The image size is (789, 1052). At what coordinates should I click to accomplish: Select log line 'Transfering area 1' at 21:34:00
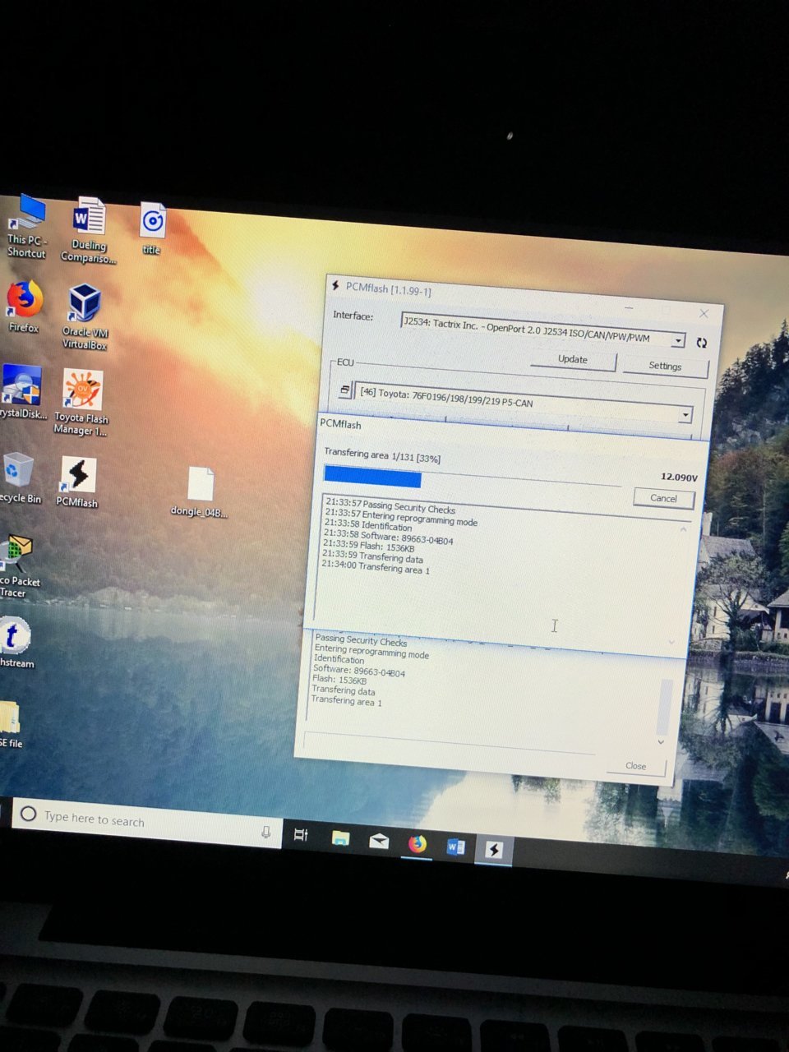point(376,567)
